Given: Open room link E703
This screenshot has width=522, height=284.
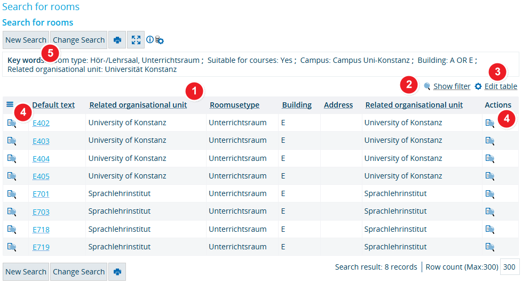Looking at the screenshot, I should coord(41,212).
